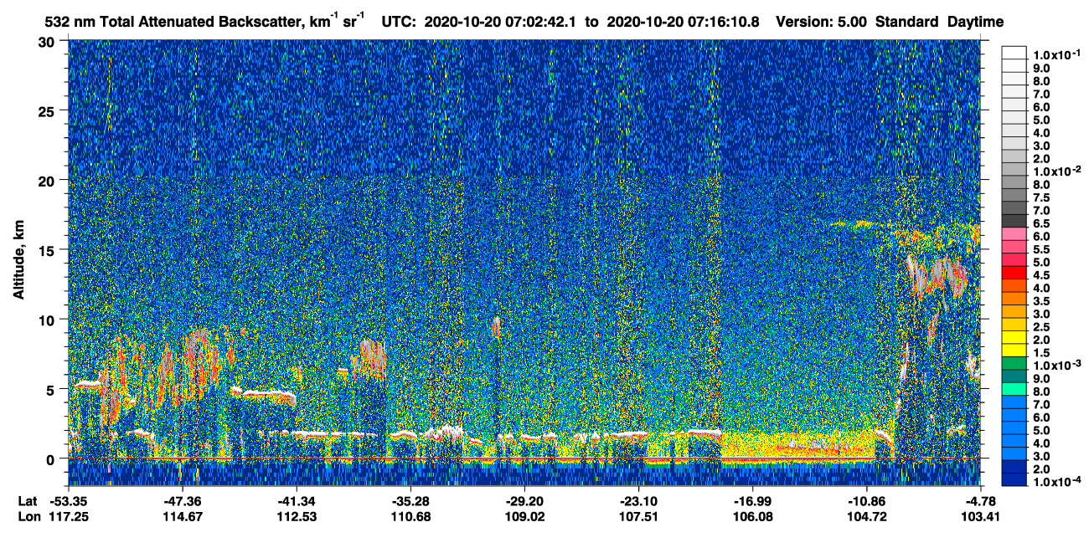
Task: Click the latitude value '-16.99'
Action: [752, 501]
